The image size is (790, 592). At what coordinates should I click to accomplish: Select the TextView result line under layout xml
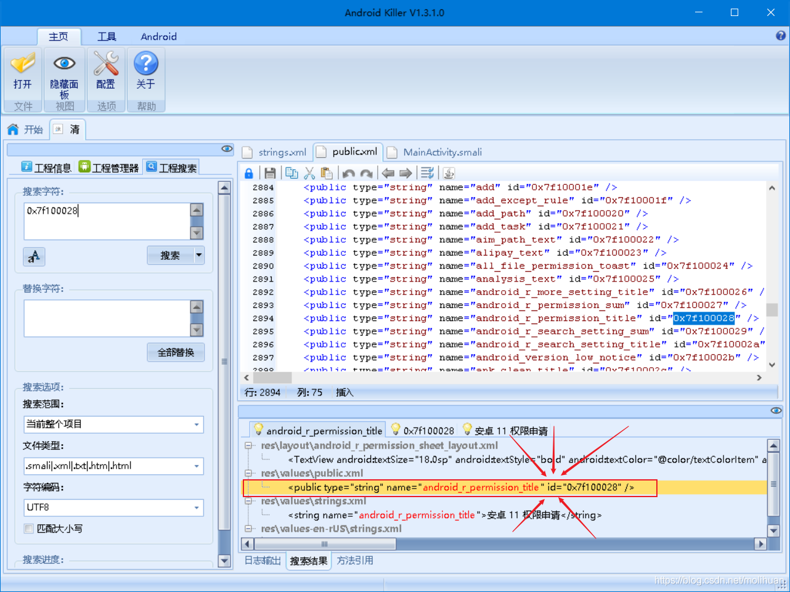click(527, 460)
